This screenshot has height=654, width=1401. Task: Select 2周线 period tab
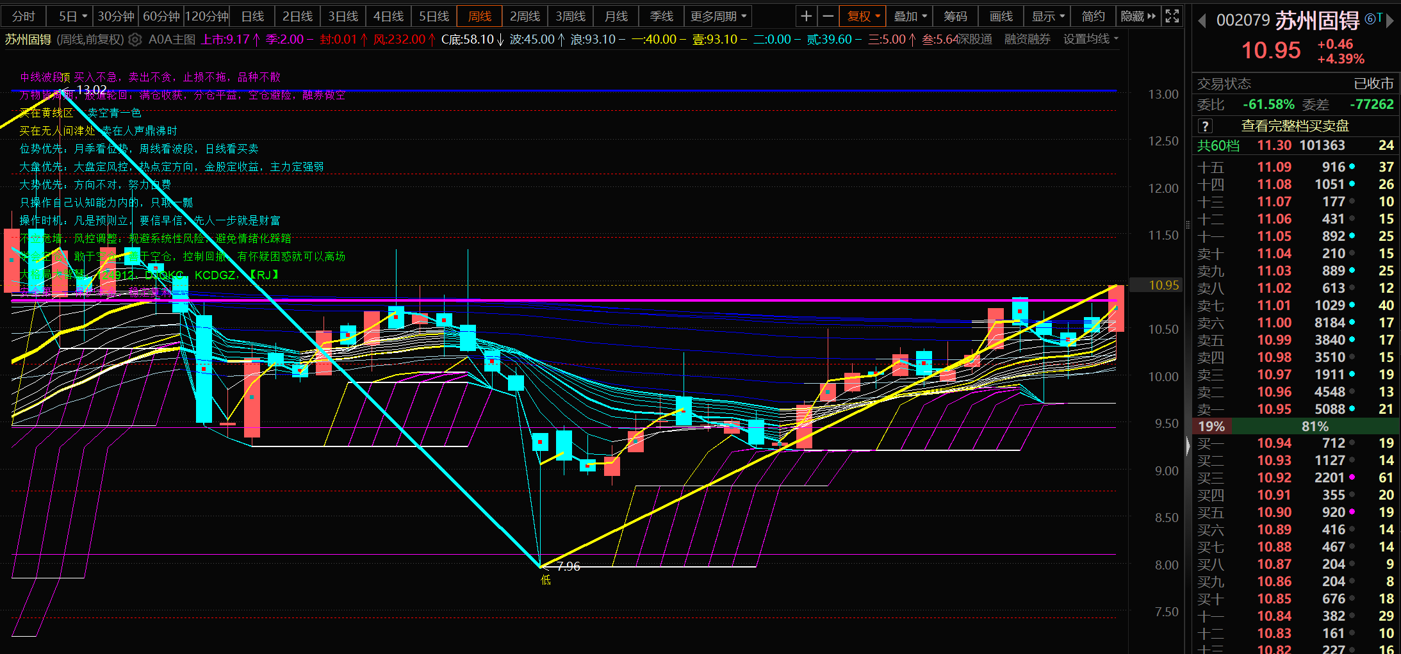(525, 16)
